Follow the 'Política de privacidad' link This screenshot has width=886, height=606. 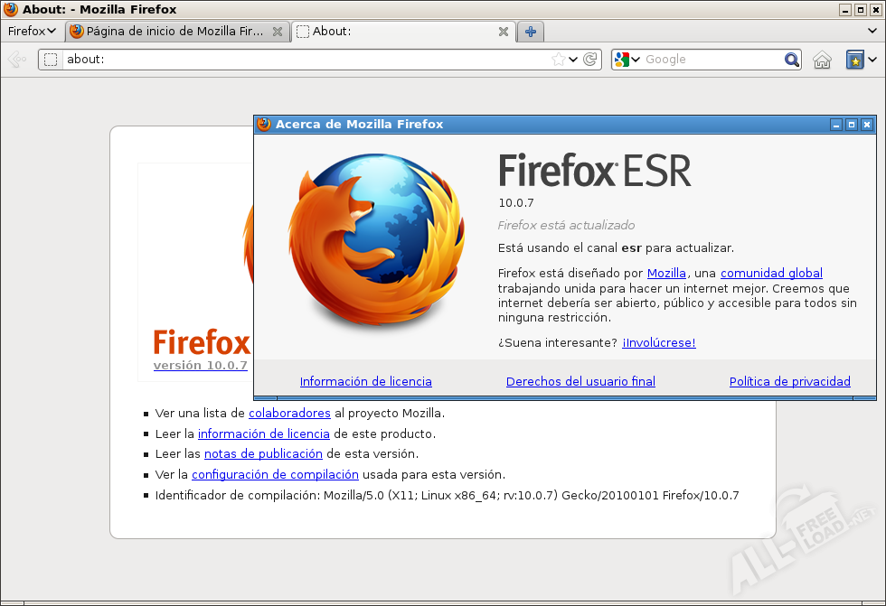(x=789, y=382)
